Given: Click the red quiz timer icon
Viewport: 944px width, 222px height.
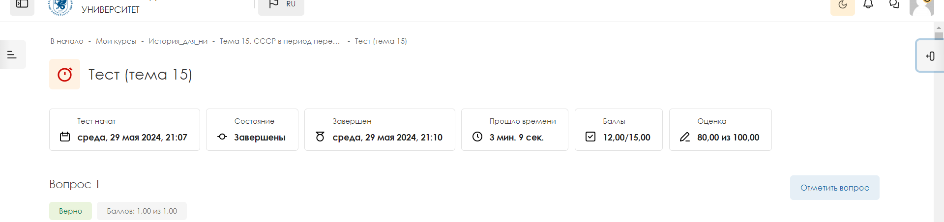Looking at the screenshot, I should coord(64,74).
